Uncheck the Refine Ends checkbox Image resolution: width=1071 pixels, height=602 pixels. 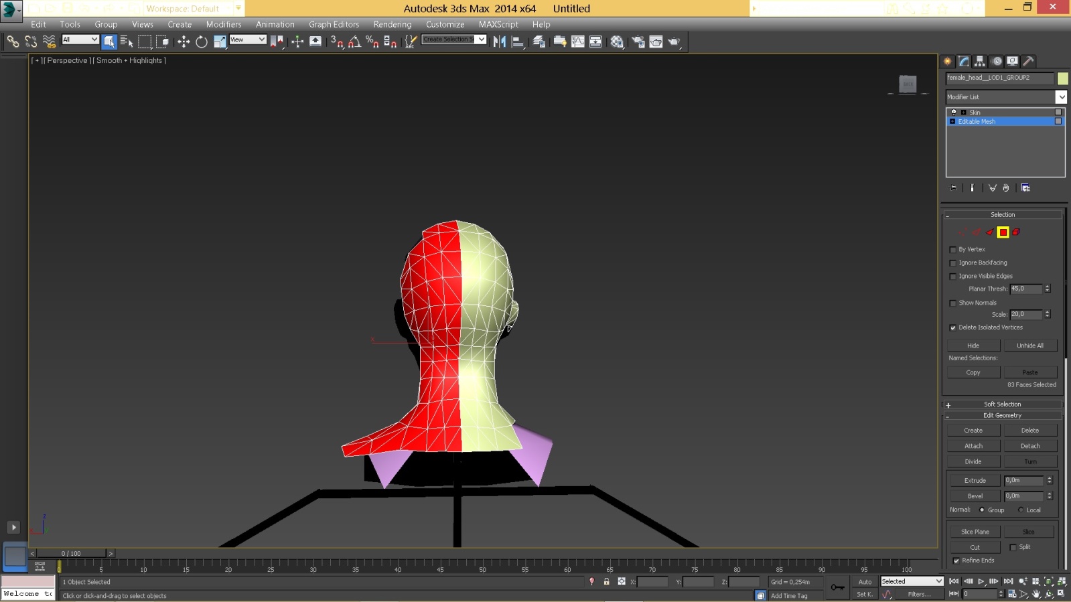(956, 560)
